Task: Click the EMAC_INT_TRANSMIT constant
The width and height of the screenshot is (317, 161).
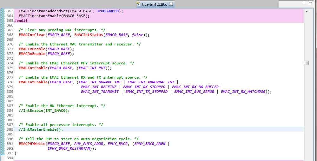Action: point(100,92)
